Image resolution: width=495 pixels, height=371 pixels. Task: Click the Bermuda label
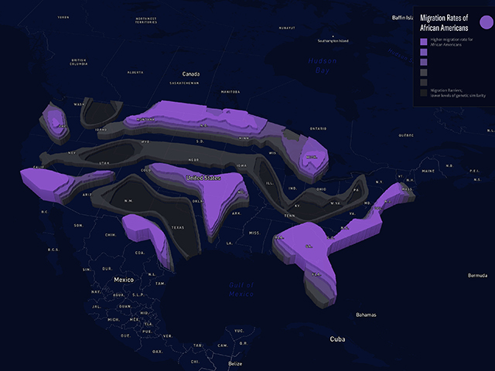coord(478,276)
